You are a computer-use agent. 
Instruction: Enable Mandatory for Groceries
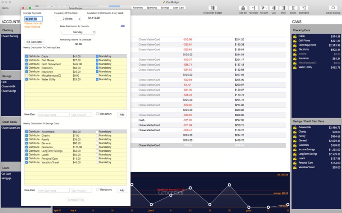click(x=97, y=147)
